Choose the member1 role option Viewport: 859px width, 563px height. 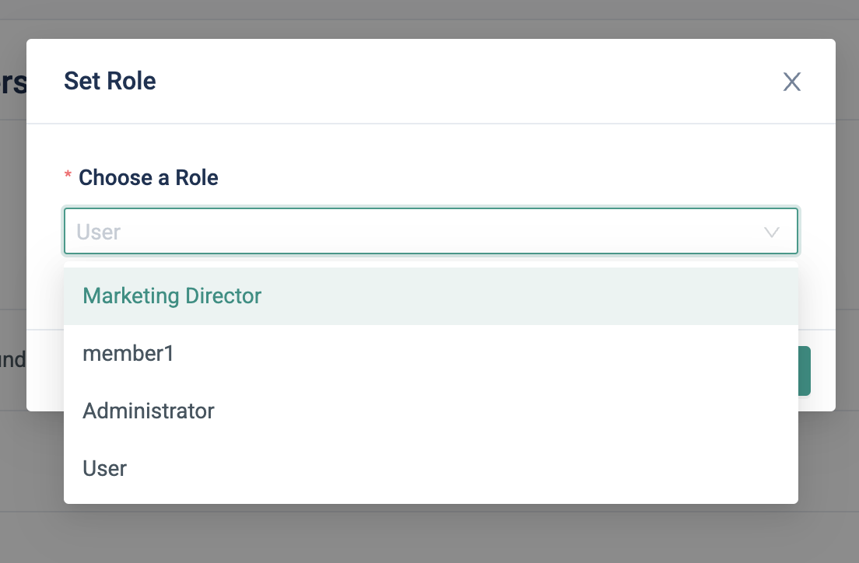point(128,354)
